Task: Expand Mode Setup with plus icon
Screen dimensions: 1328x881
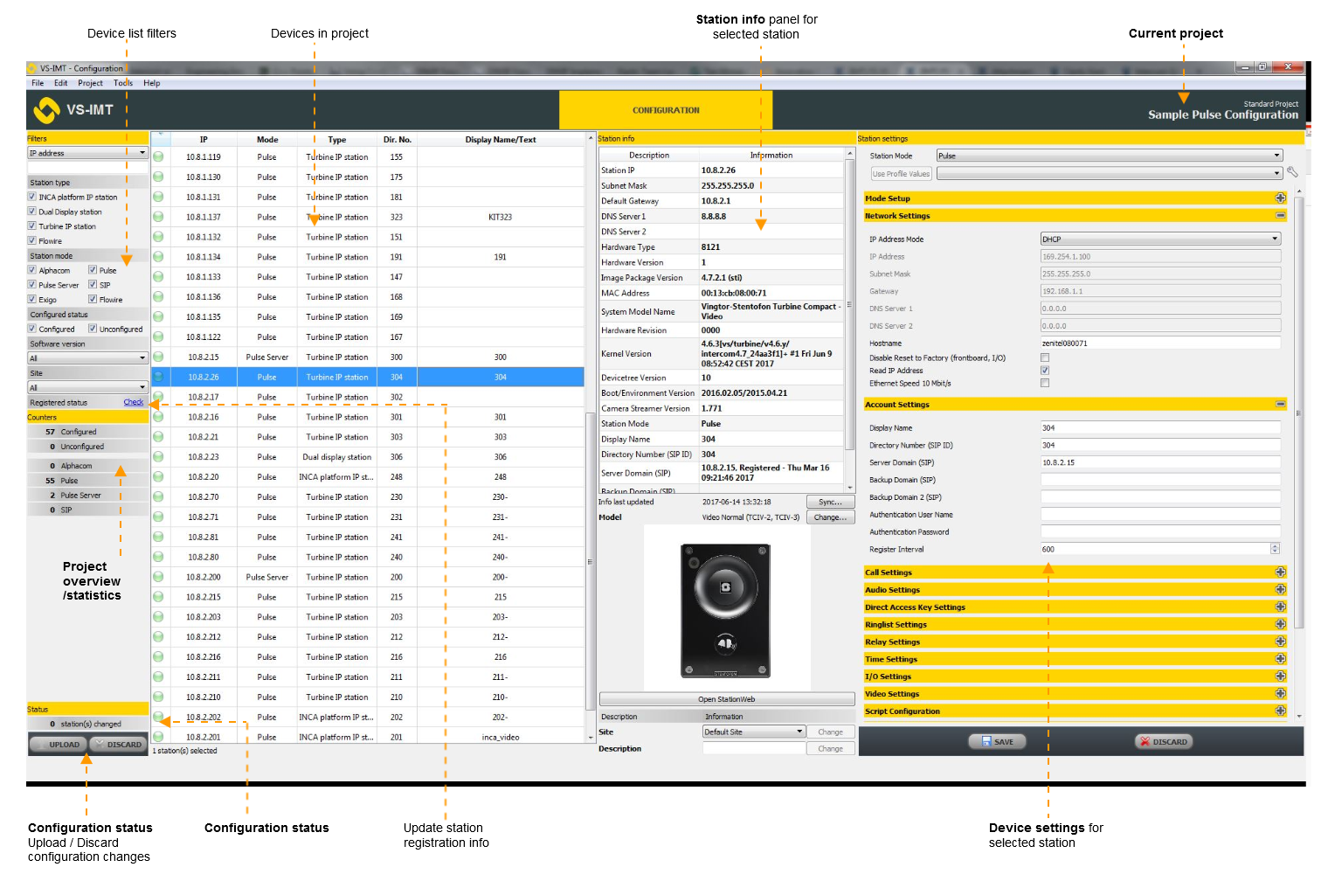Action: click(x=1280, y=198)
